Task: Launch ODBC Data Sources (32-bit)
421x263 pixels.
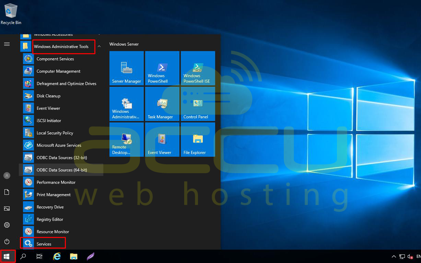Action: pos(62,158)
